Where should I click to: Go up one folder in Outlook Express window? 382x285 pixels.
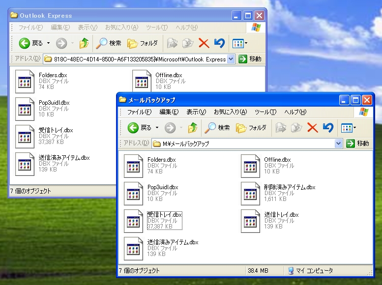click(84, 43)
